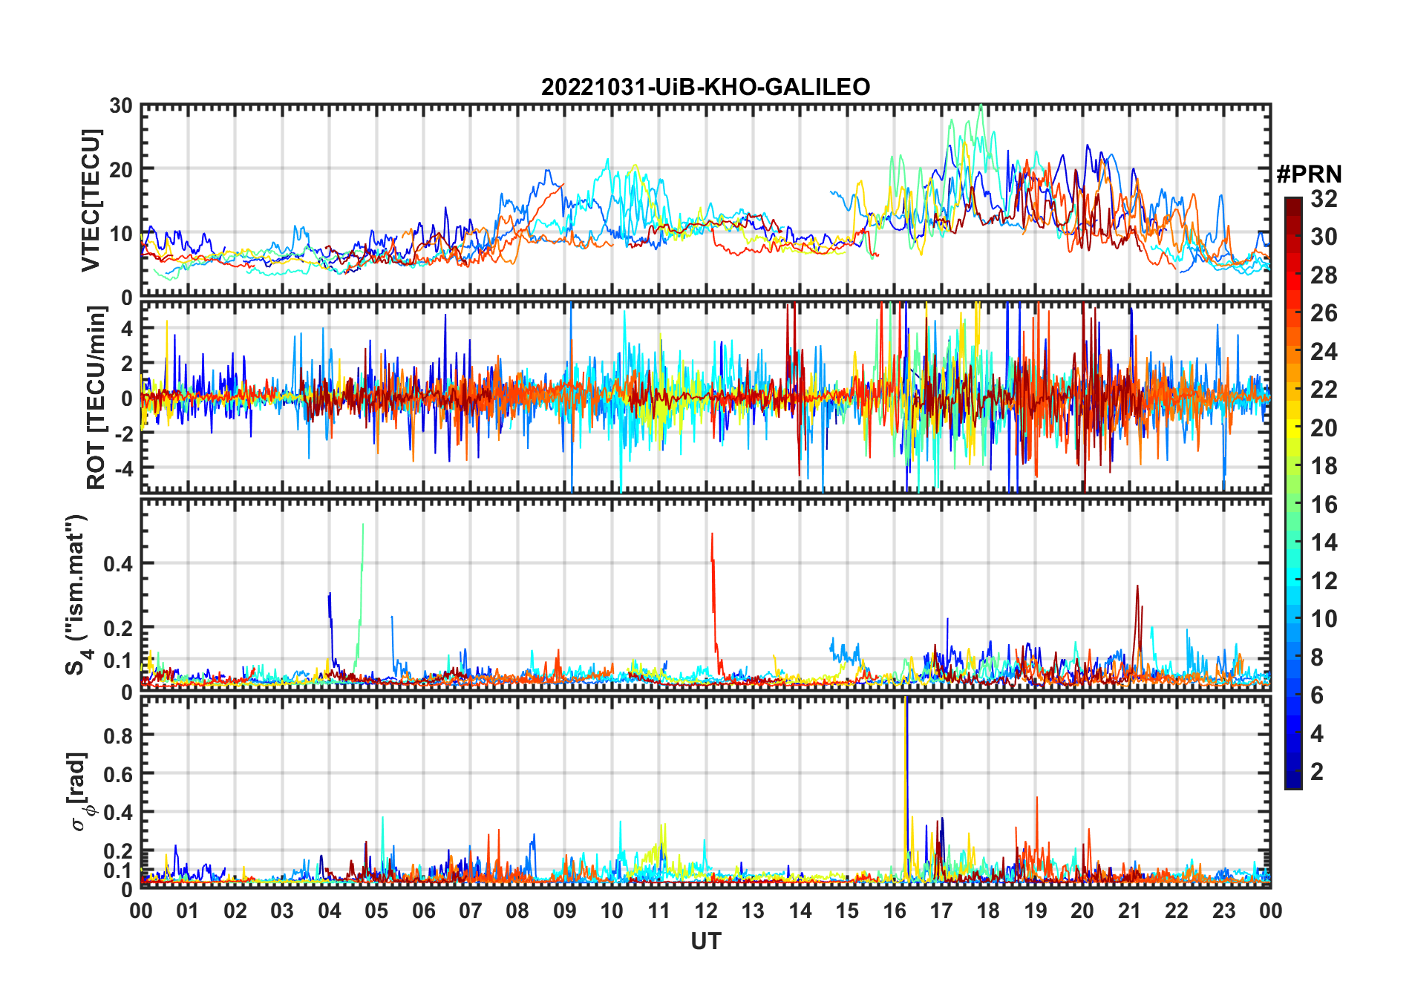
Task: Click the "20" tick on the VTEC axis
Action: tap(121, 170)
